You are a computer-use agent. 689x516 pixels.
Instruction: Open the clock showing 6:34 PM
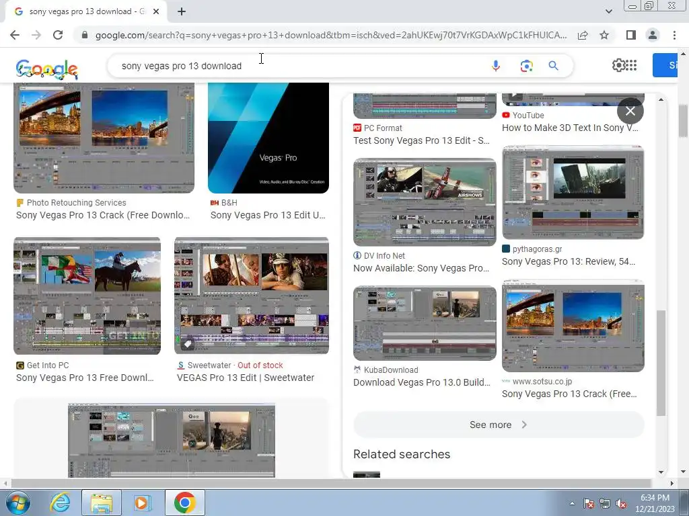coord(655,503)
